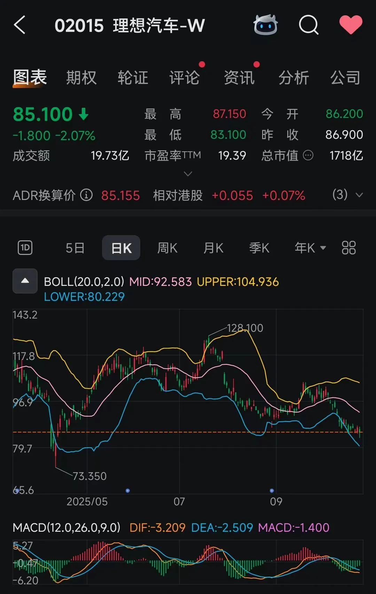This screenshot has height=594, width=376.
Task: Tap the back arrow icon
Action: [20, 25]
